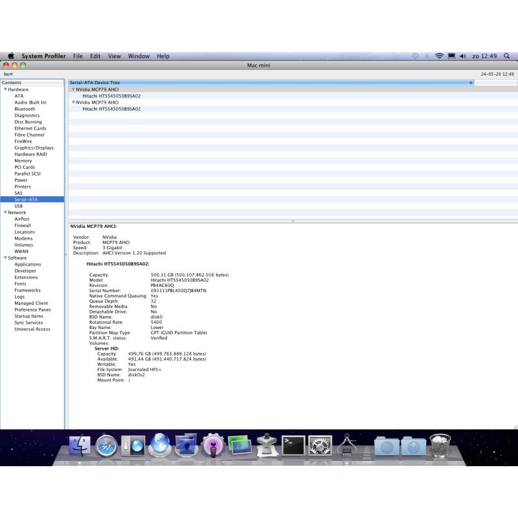Open the Edit menu

(95, 56)
